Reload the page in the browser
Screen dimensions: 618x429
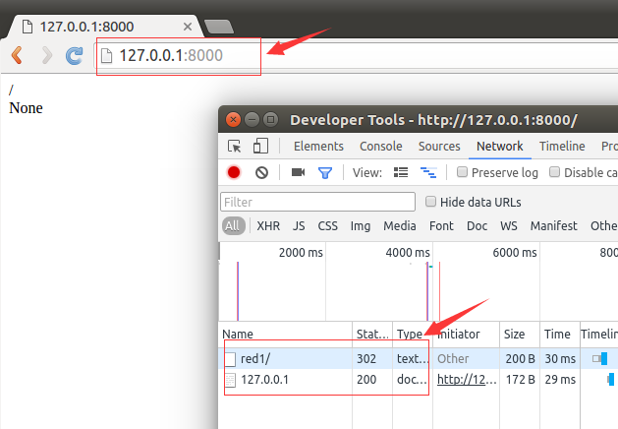pos(75,55)
